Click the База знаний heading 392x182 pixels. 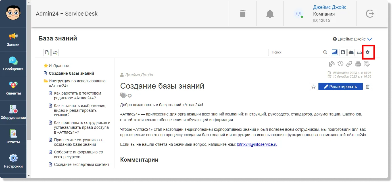58,38
